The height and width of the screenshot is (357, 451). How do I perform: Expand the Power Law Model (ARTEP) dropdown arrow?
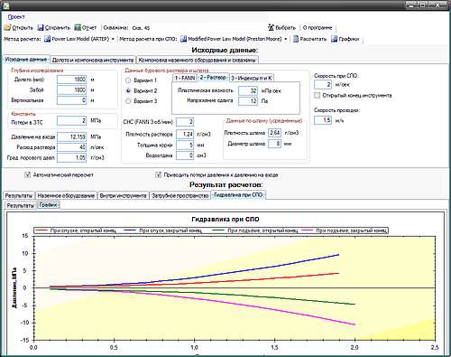tap(113, 39)
